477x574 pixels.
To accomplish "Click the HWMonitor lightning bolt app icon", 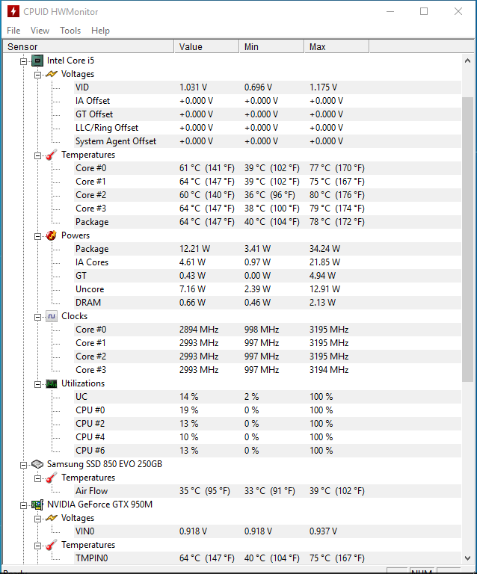I will 13,11.
